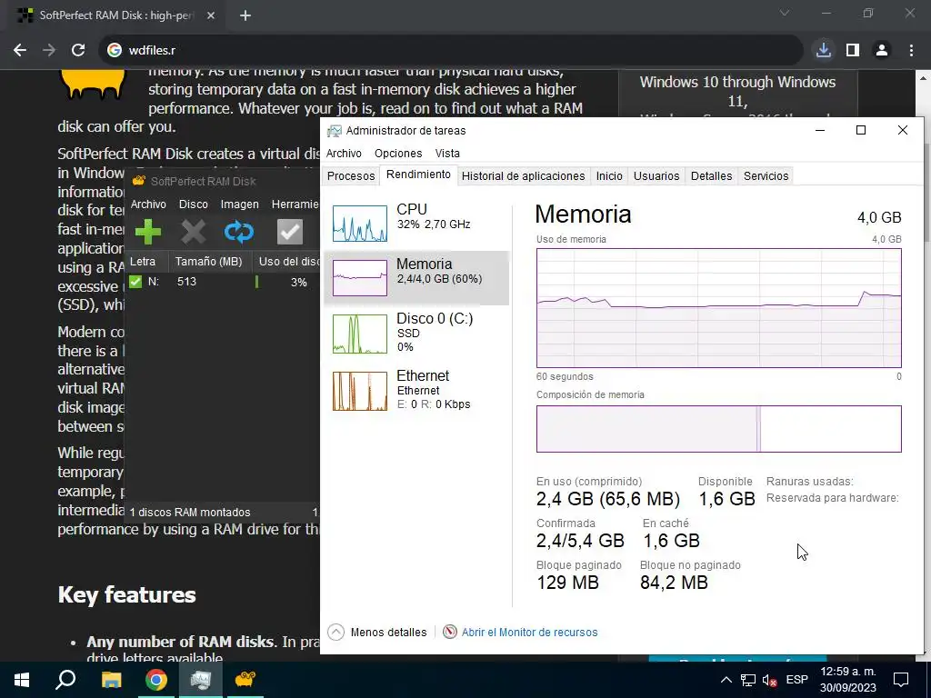Click the network icon in system tray
931x698 pixels.
pyautogui.click(x=748, y=680)
